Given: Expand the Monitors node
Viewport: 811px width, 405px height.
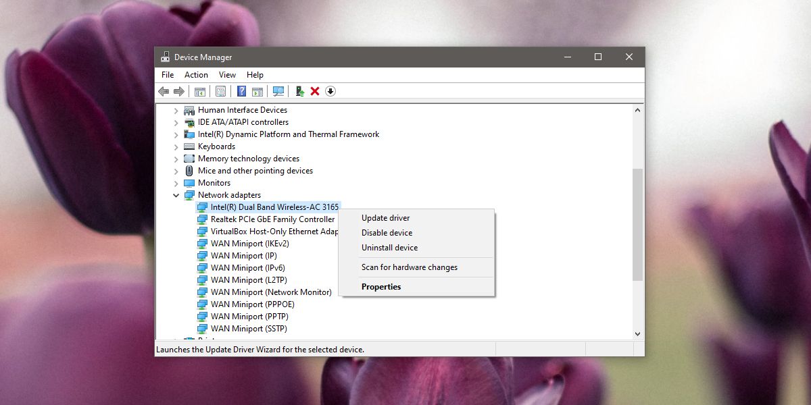Looking at the screenshot, I should coord(176,183).
